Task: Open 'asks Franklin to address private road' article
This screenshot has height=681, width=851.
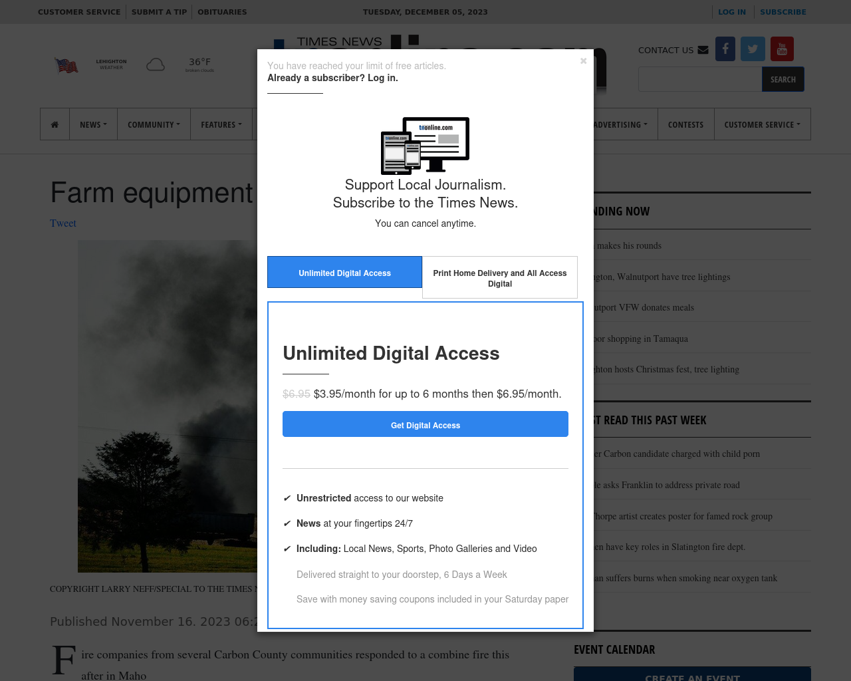Action: [666, 485]
